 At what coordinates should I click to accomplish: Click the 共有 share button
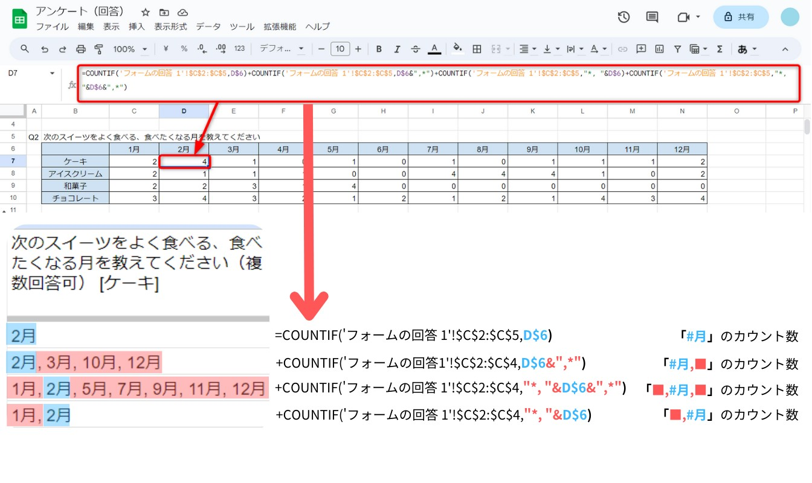(740, 17)
